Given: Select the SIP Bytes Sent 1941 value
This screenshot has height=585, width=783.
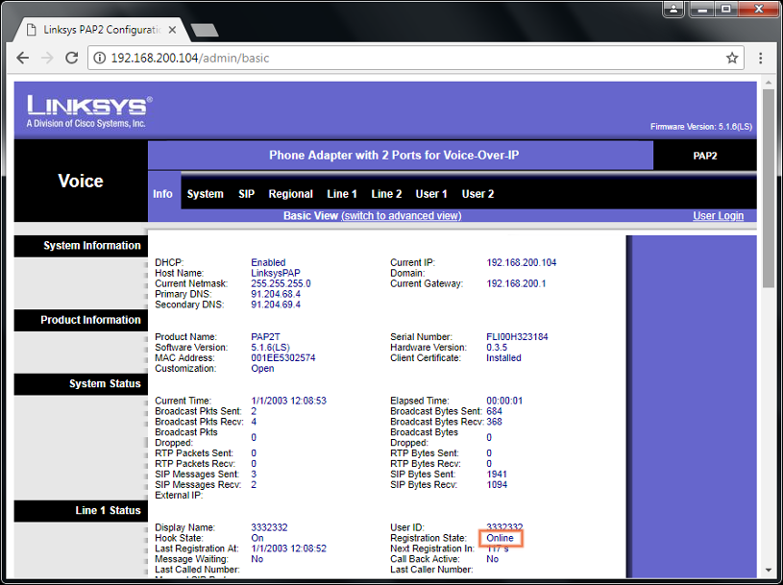Looking at the screenshot, I should 497,475.
